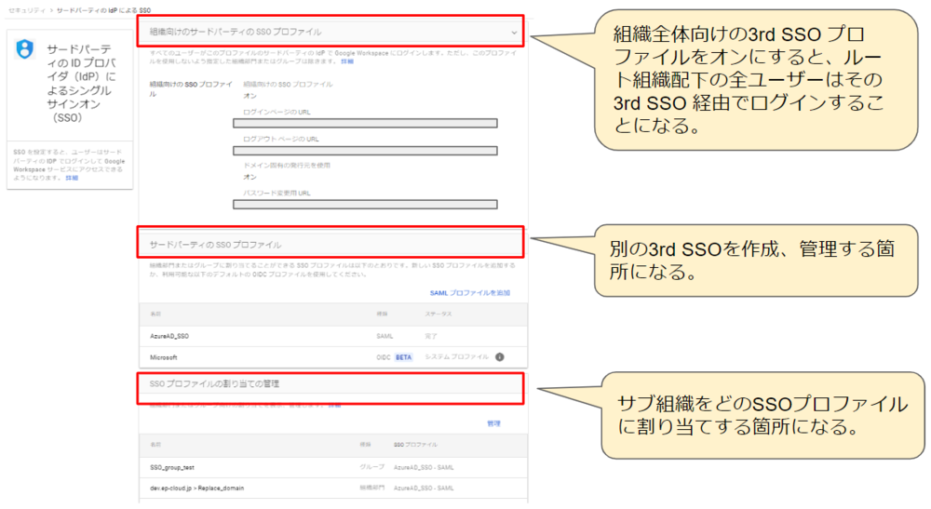Image resolution: width=931 pixels, height=509 pixels.
Task: Click the ドメイン固有の発行元を使用 label
Action: (x=286, y=166)
